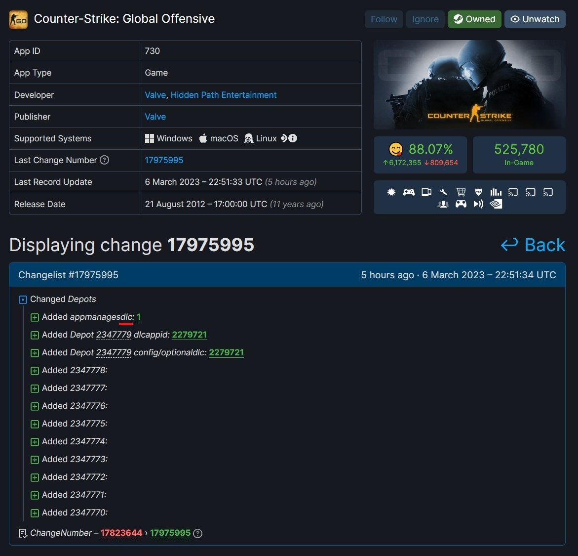This screenshot has width=578, height=556.
Task: Click the Steam Deck compatibility icon after Linux
Action: 283,138
